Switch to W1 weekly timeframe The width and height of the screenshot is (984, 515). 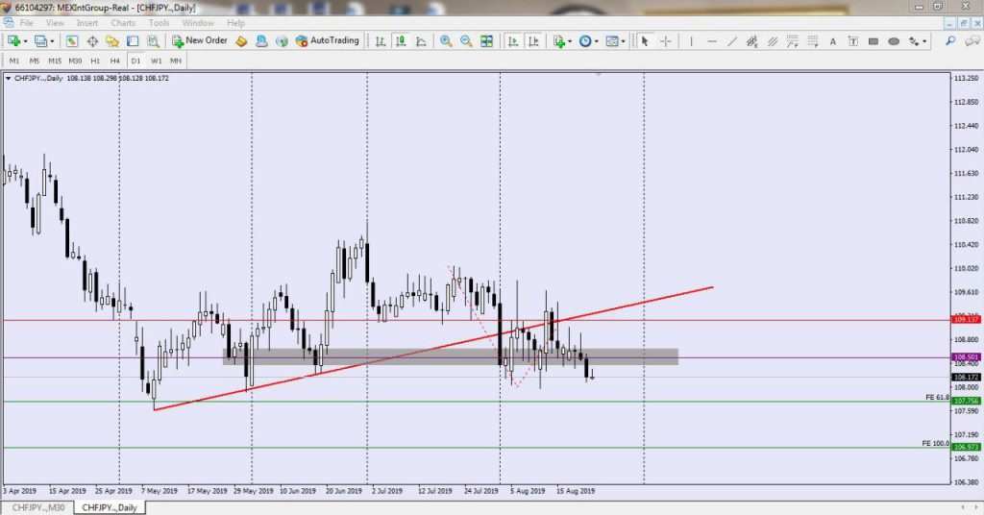click(x=156, y=61)
